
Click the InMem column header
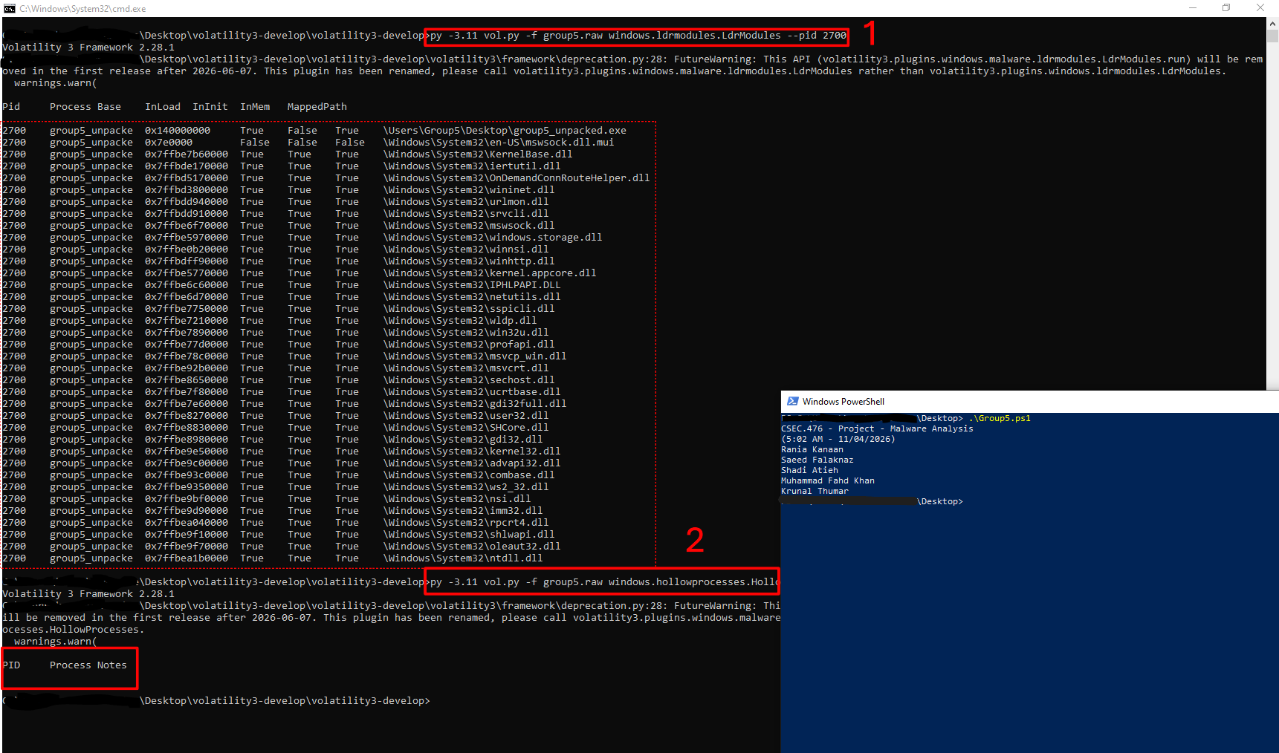tap(255, 107)
